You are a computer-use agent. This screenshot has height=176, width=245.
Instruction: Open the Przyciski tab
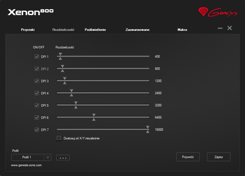[x=28, y=30]
